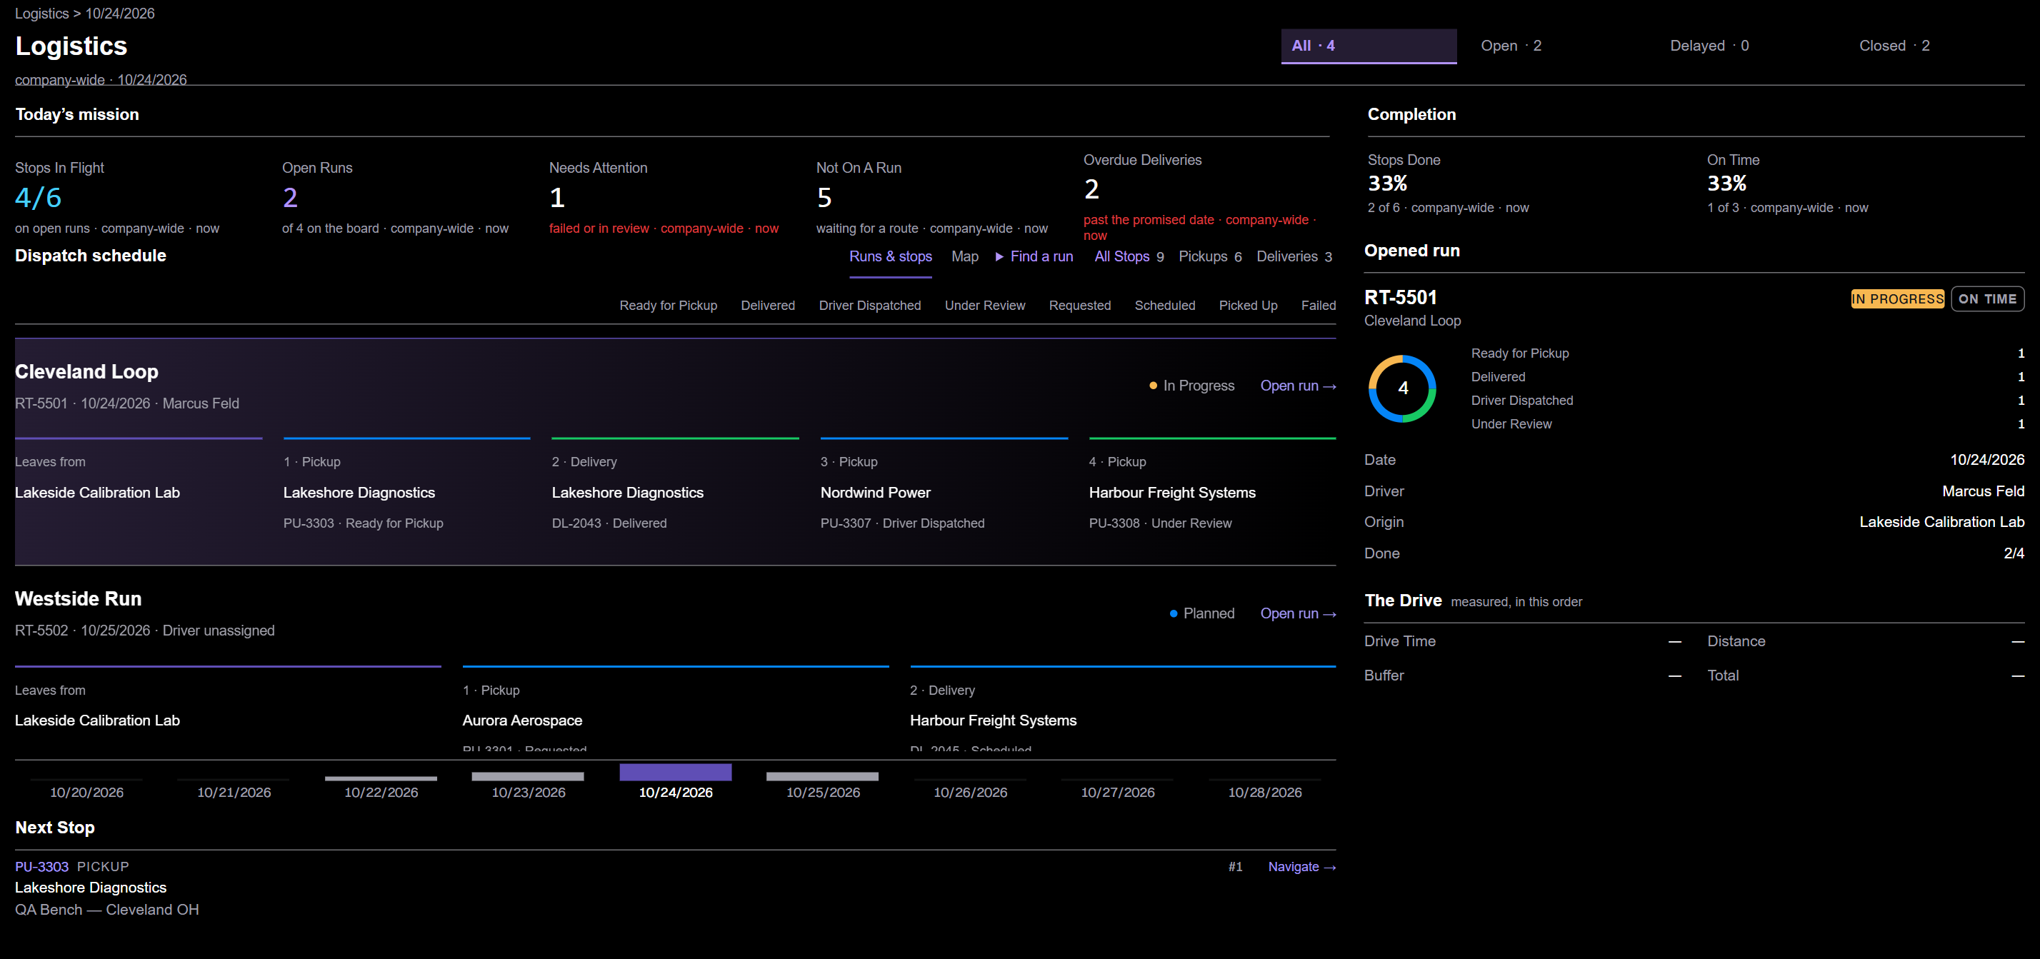Click the Needs Attention metric value 1
The image size is (2040, 959).
(x=558, y=197)
